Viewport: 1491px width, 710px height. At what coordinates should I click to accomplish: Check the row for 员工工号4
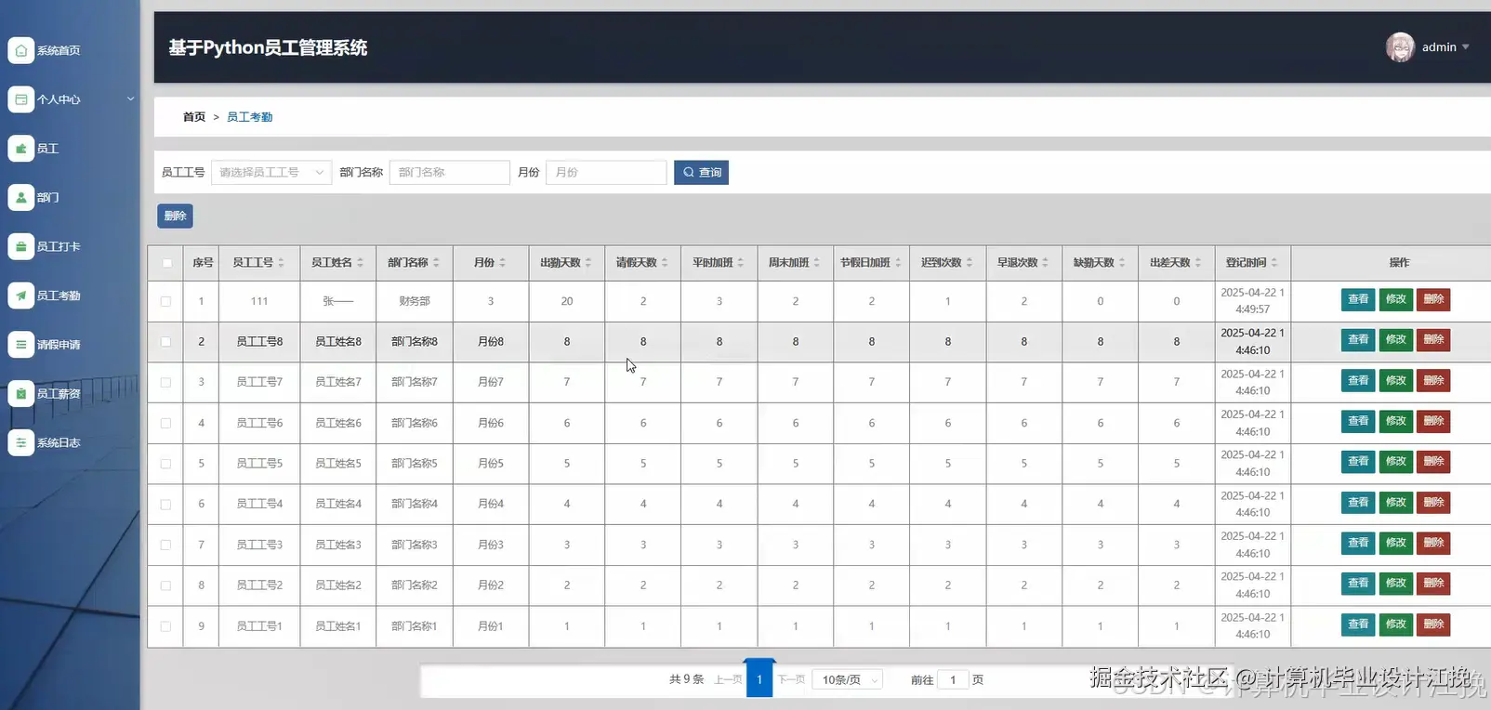tap(165, 504)
